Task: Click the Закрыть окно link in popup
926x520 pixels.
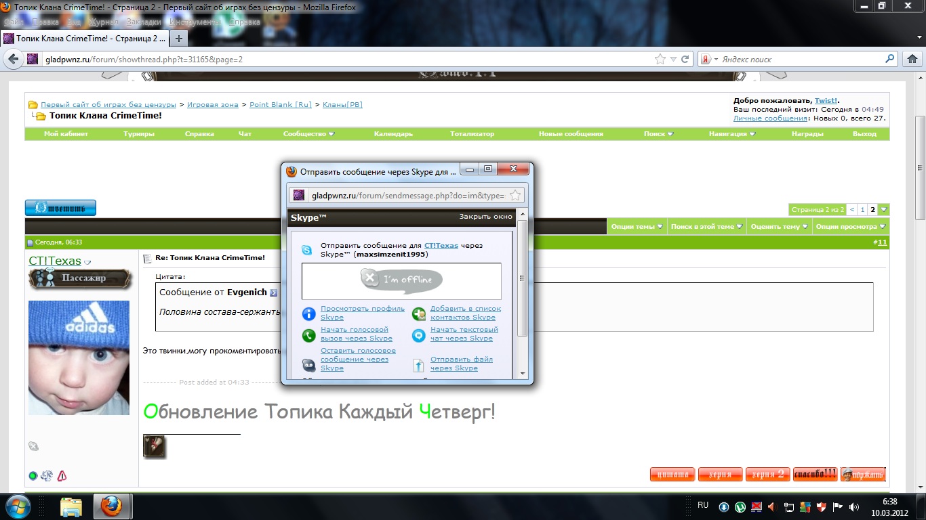Action: 485,217
